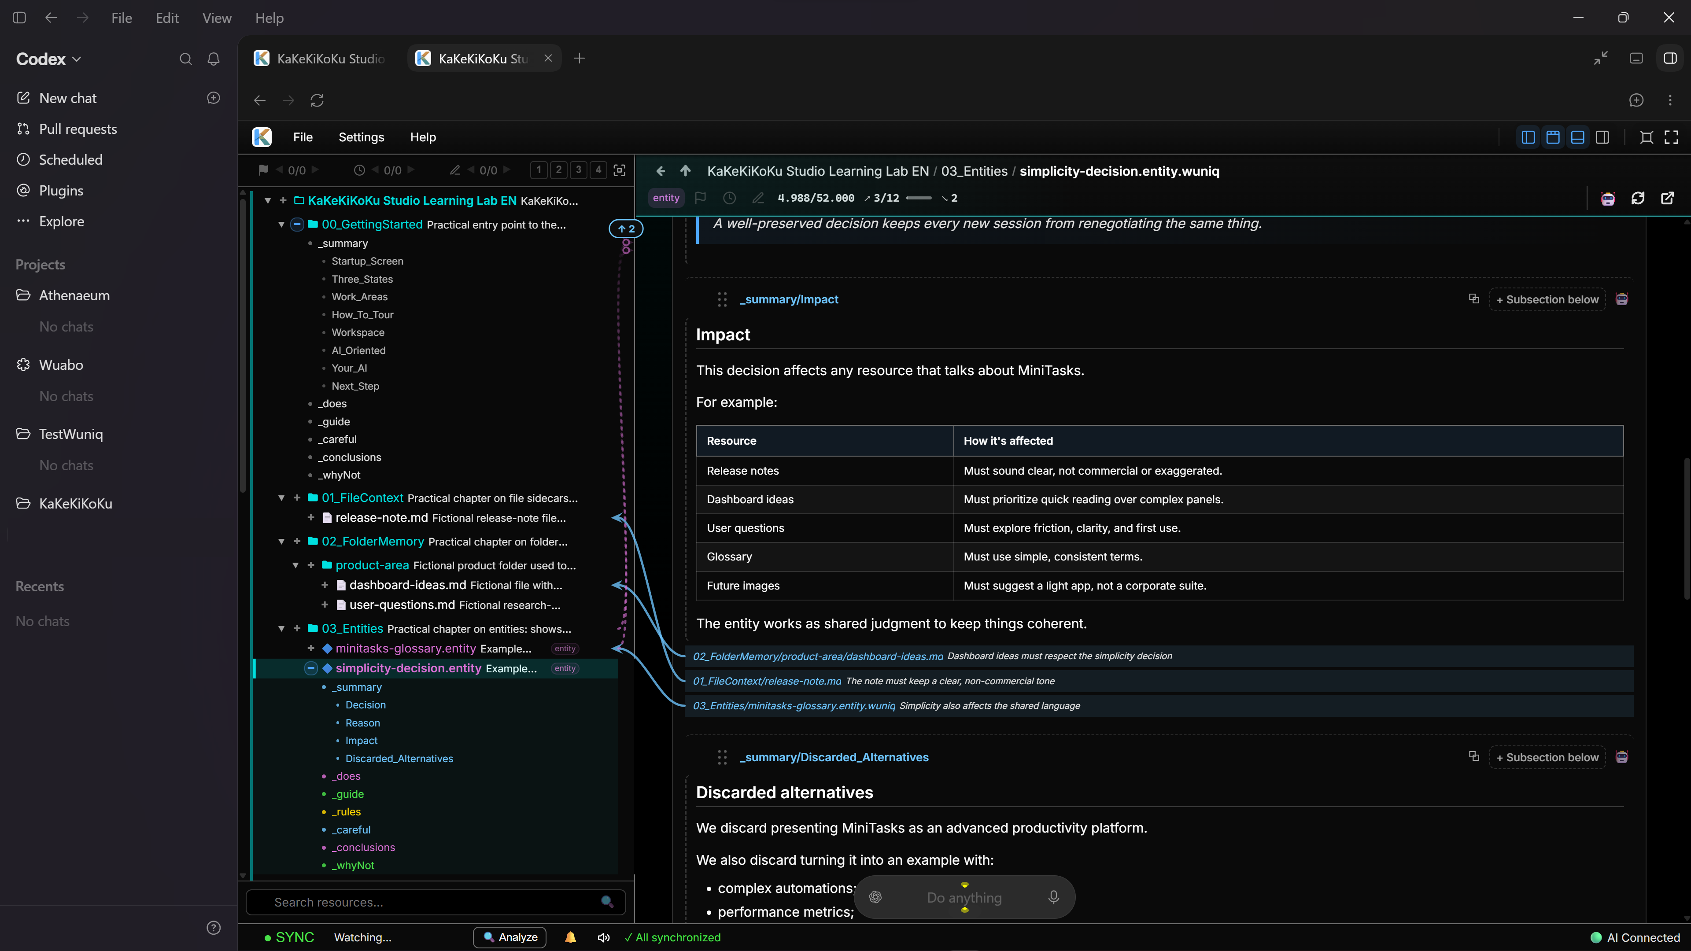Viewport: 1691px width, 951px height.
Task: Collapse the 02_FolderMemory folder
Action: click(x=282, y=542)
